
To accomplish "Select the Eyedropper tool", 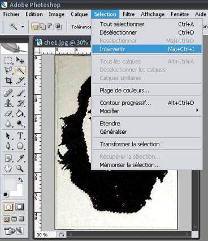I will [20, 158].
